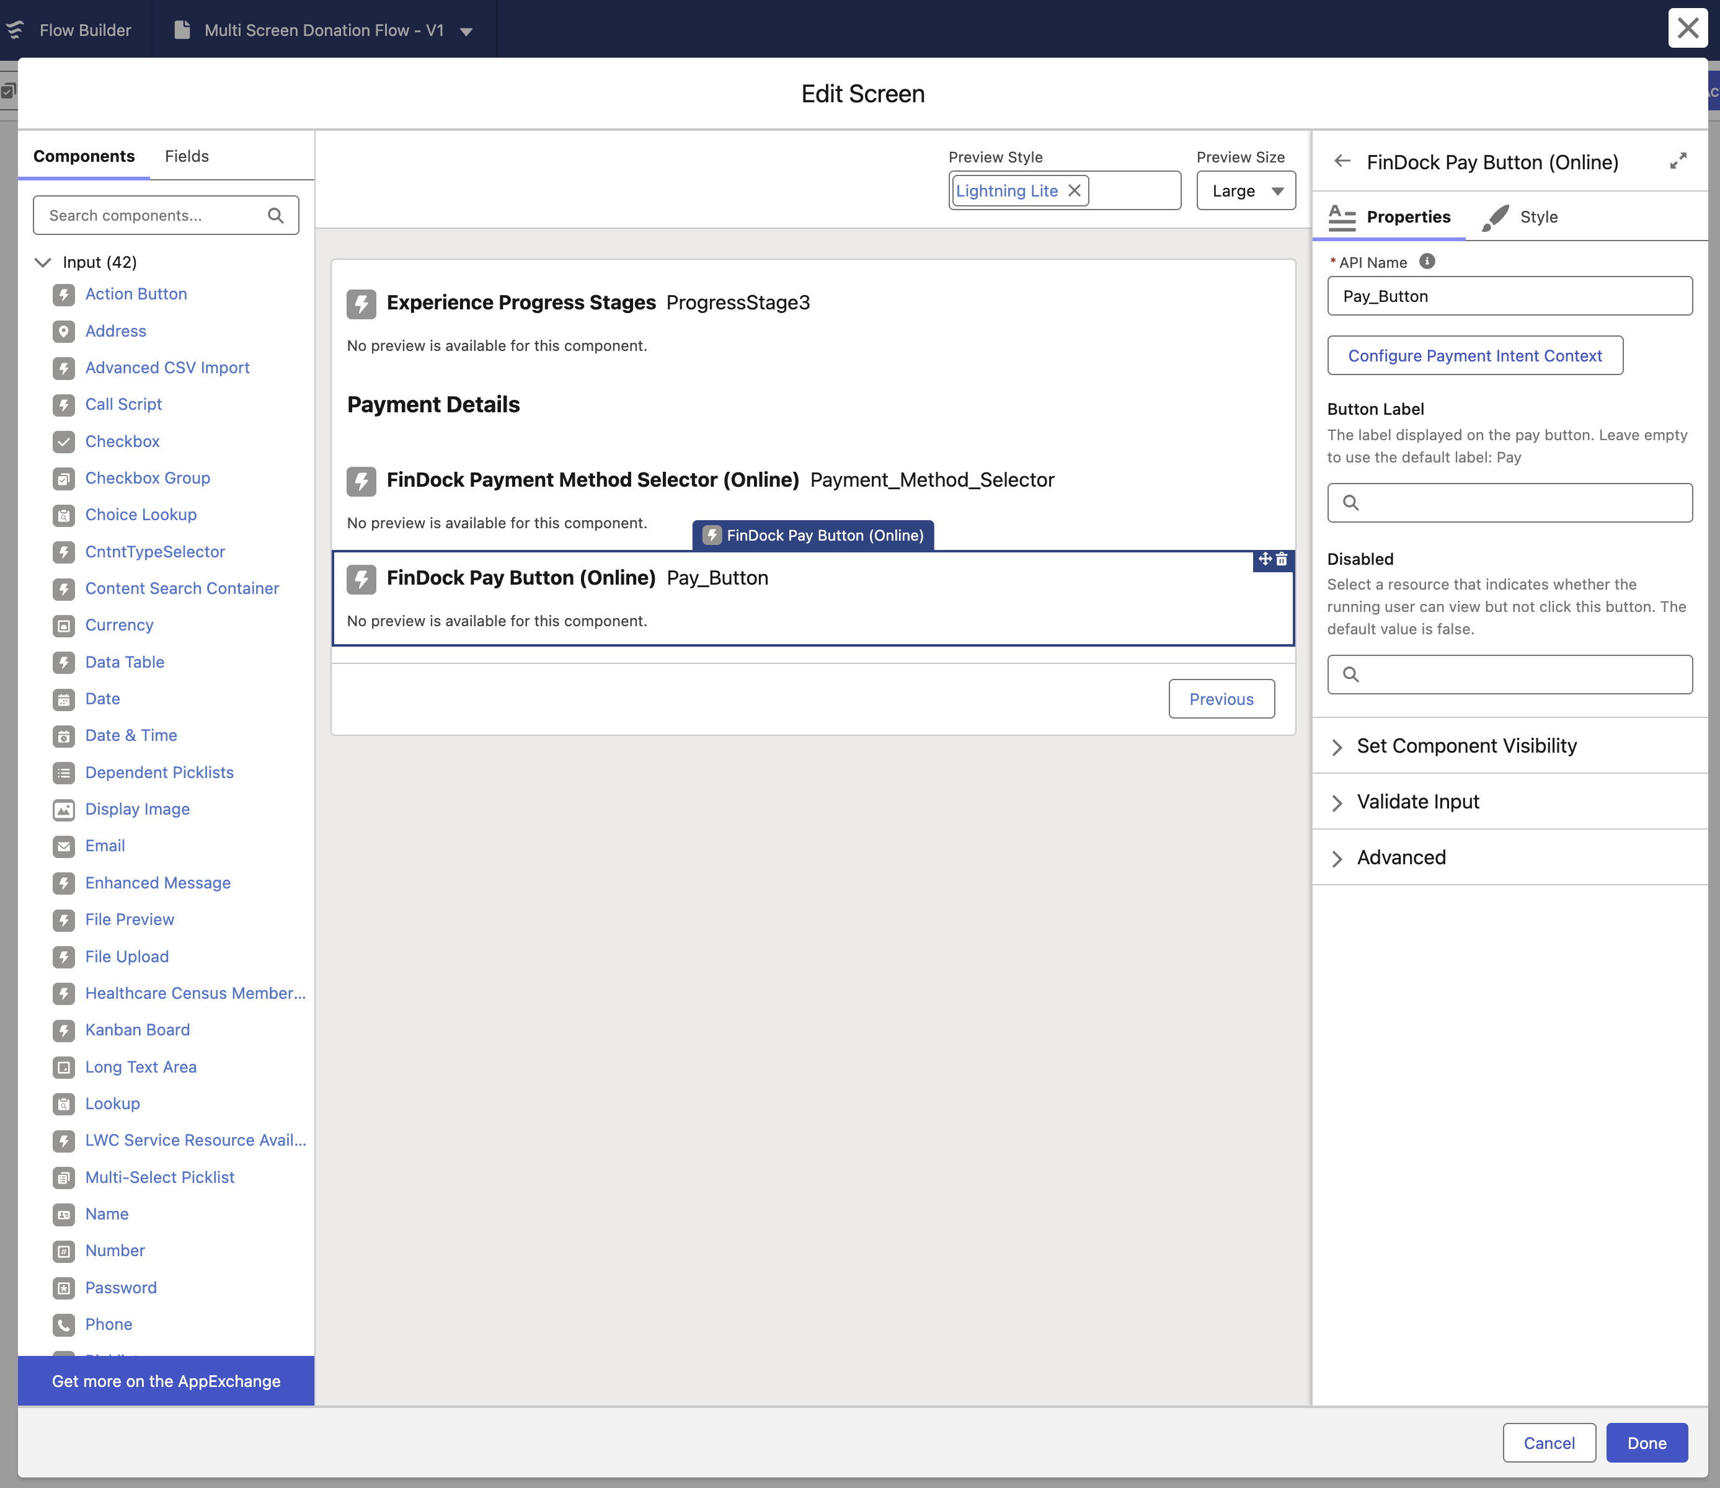
Task: Click the API Name field Pay_Button
Action: [x=1510, y=296]
